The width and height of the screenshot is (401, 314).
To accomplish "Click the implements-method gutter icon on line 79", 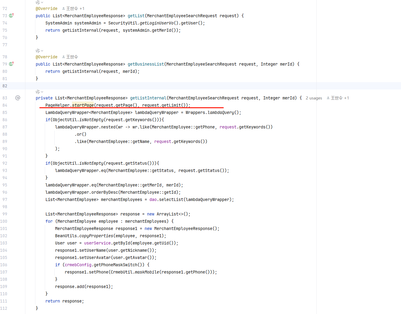I will [x=11, y=64].
